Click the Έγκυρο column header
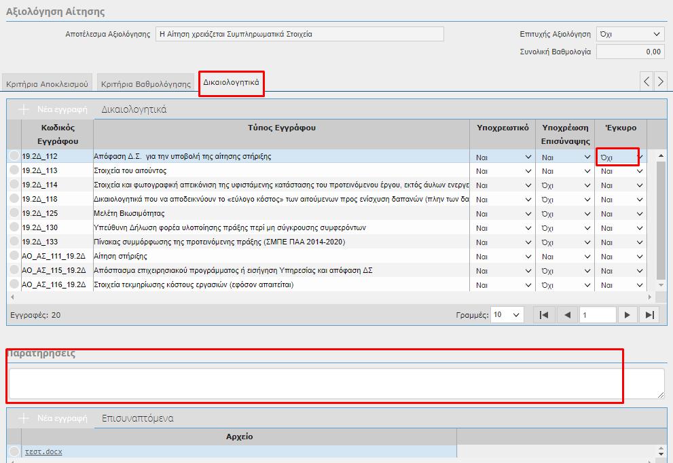The image size is (673, 463). (x=621, y=134)
